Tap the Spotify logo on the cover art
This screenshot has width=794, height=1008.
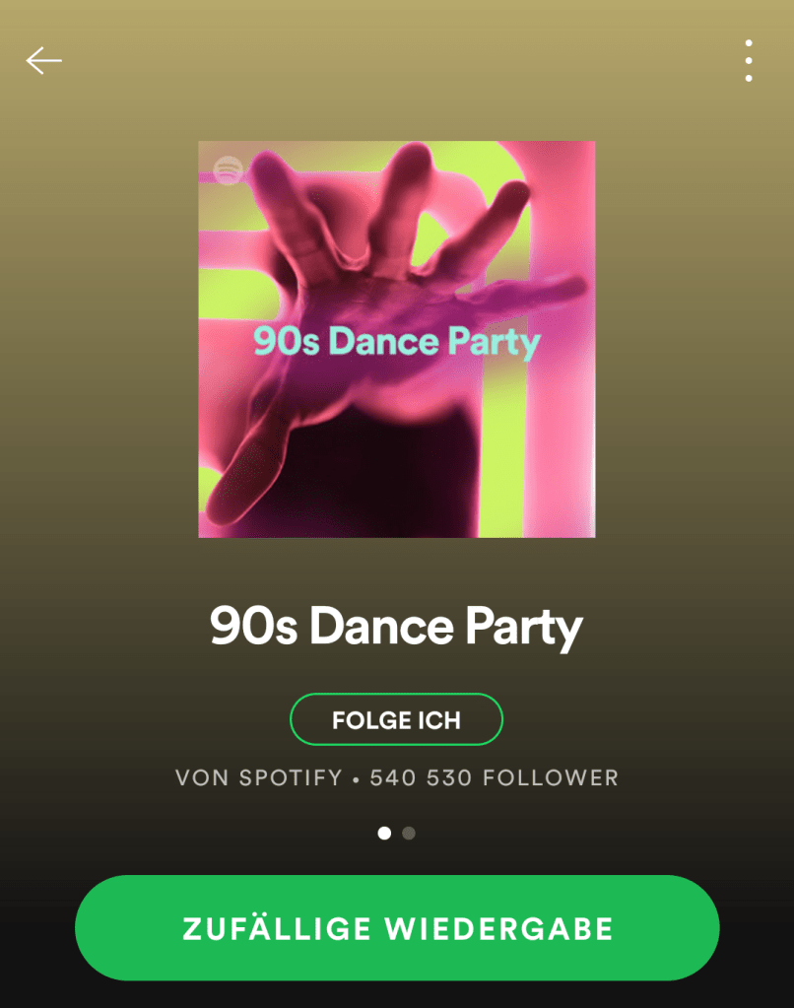(229, 169)
